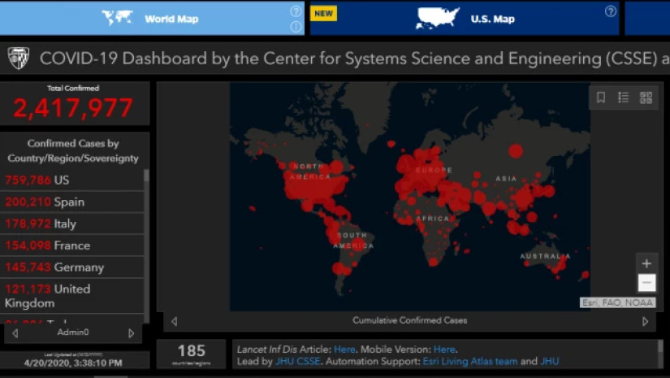This screenshot has width=670, height=378.
Task: Select the Admin0 list label
Action: tap(73, 332)
